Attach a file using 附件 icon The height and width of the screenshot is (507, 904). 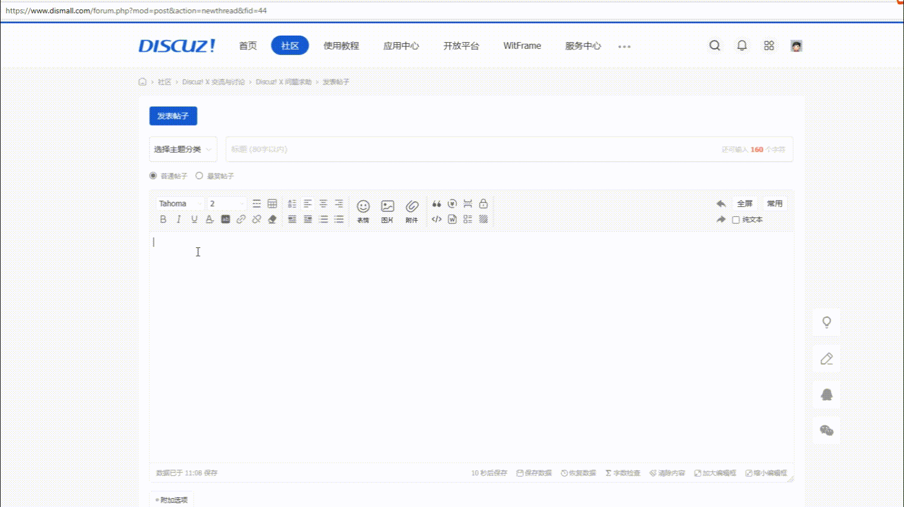tap(411, 211)
